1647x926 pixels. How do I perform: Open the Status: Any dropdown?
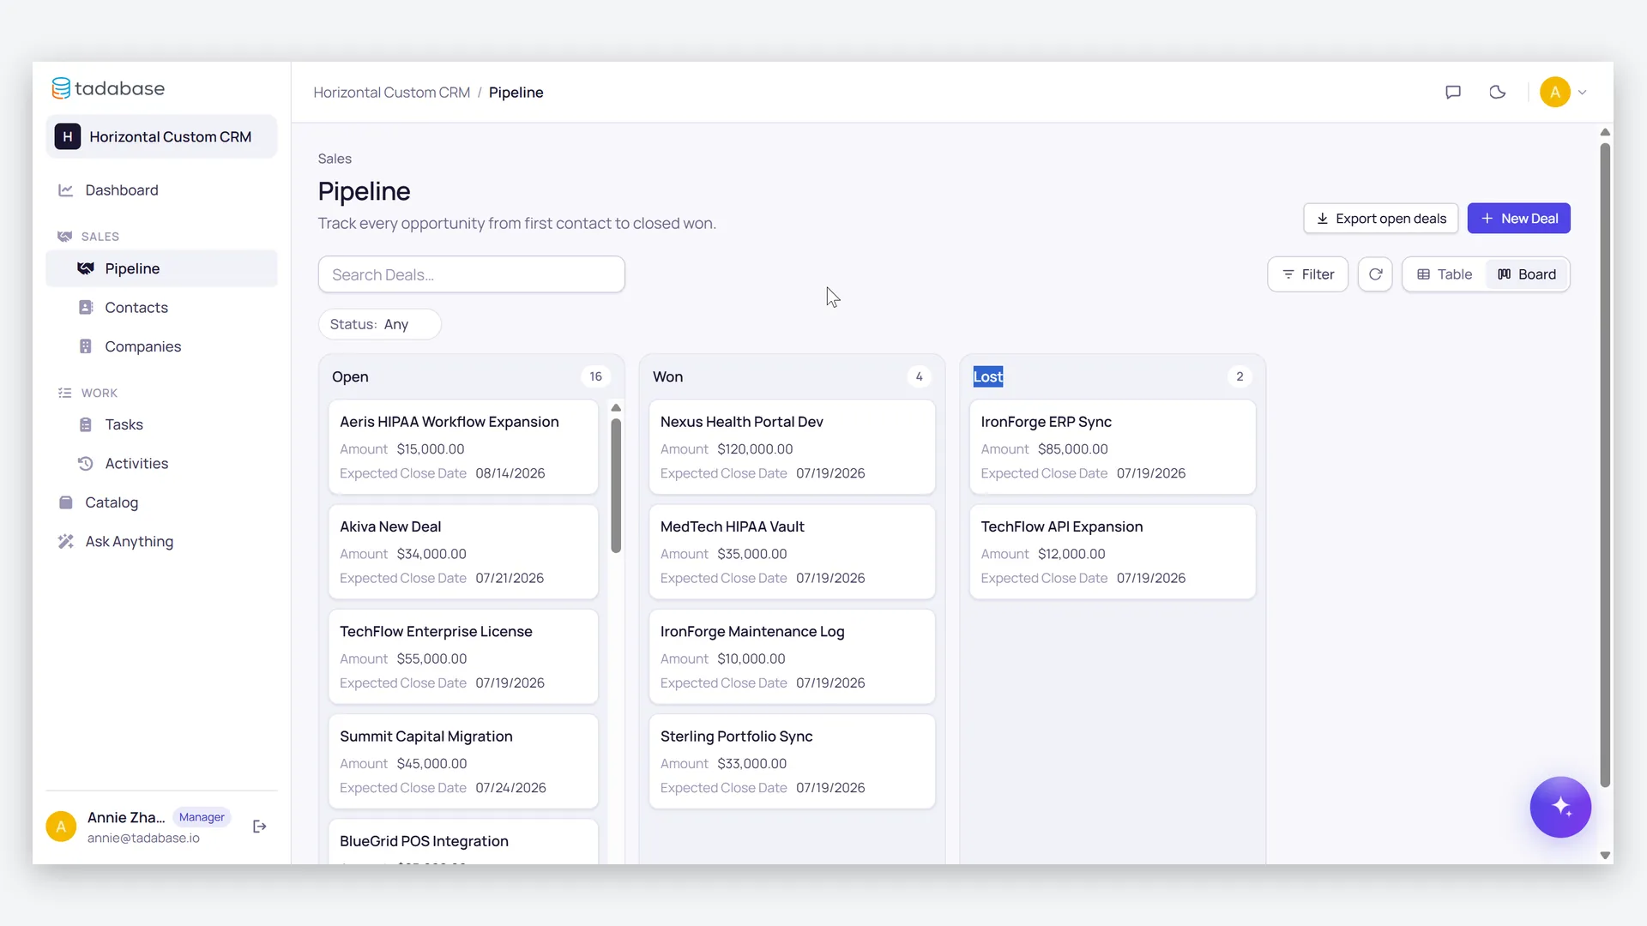[x=379, y=324]
